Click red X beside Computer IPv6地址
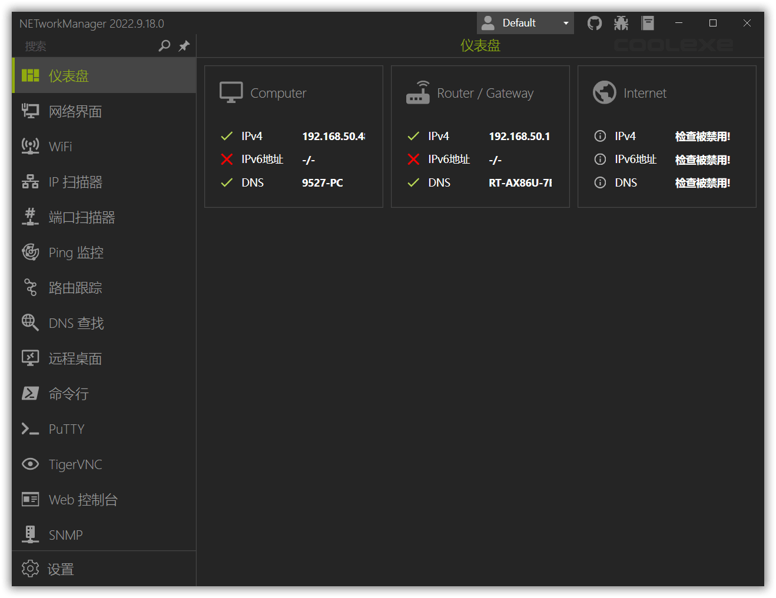This screenshot has height=598, width=776. point(227,159)
